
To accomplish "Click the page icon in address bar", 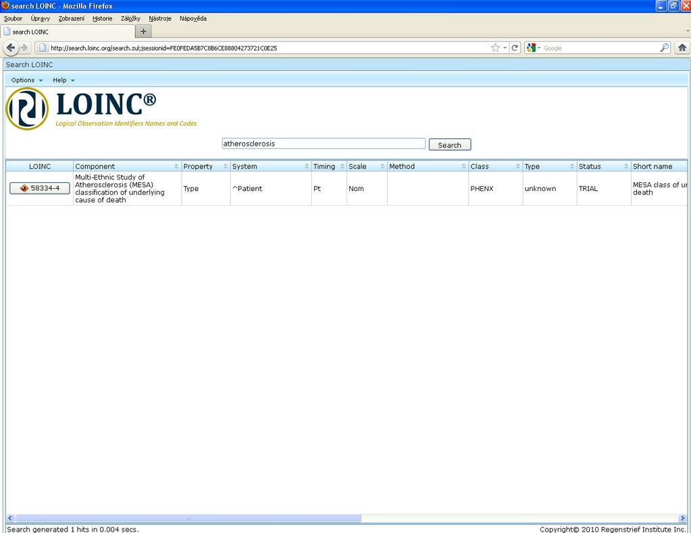I will point(43,48).
